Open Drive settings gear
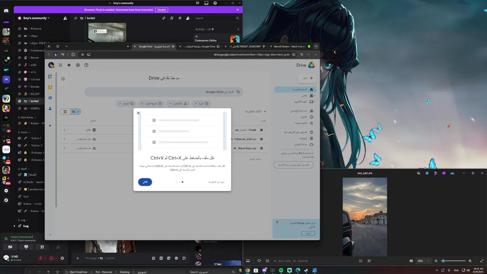The width and height of the screenshot is (487, 274). [78, 65]
